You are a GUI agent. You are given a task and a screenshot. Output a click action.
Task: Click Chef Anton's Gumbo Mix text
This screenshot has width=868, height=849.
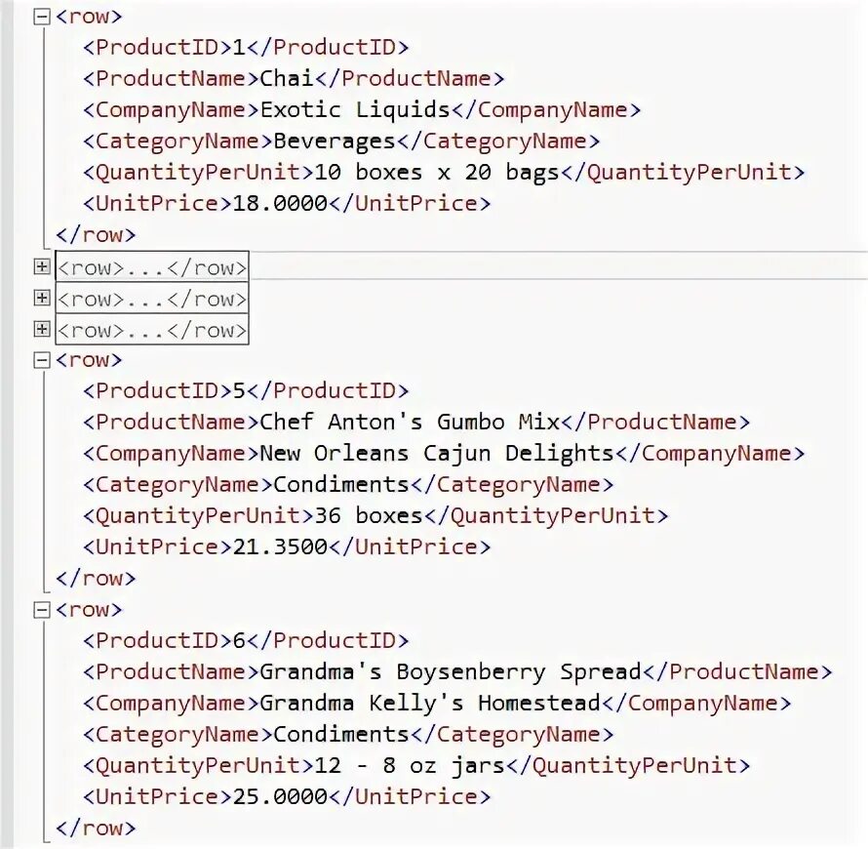410,422
